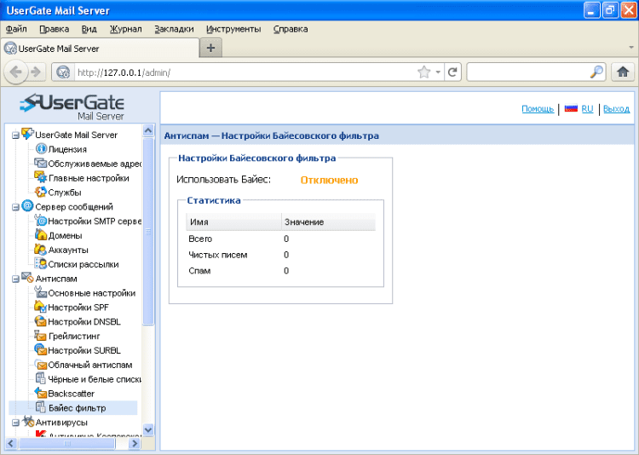The height and width of the screenshot is (455, 639).
Task: Collapse the Сервер сообщений tree node
Action: (15, 207)
